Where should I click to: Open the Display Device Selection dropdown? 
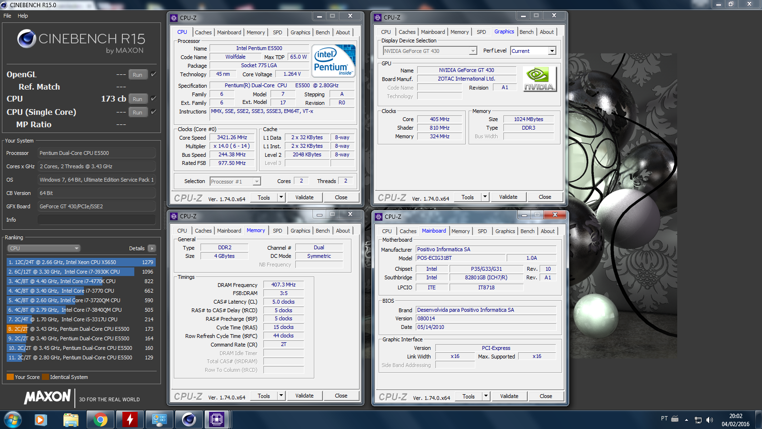(x=430, y=51)
